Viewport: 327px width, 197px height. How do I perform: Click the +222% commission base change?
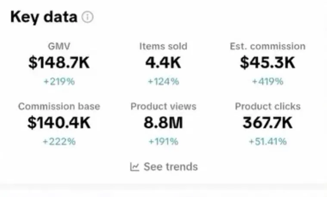59,141
